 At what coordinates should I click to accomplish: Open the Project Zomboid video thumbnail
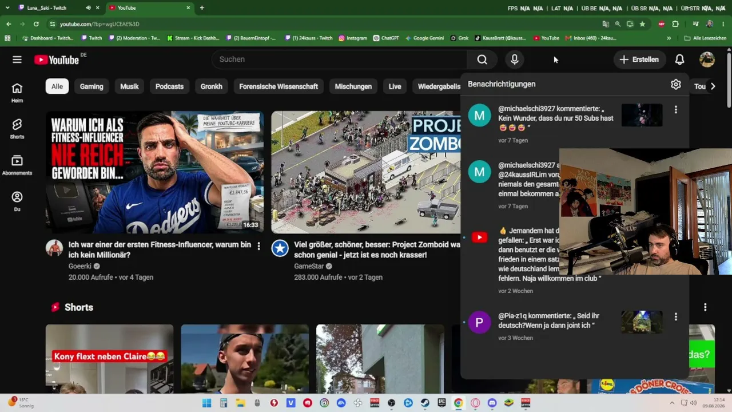click(x=366, y=172)
